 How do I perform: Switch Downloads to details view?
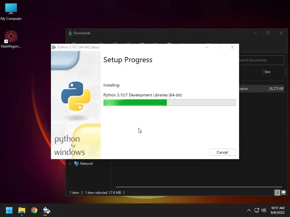278,193
